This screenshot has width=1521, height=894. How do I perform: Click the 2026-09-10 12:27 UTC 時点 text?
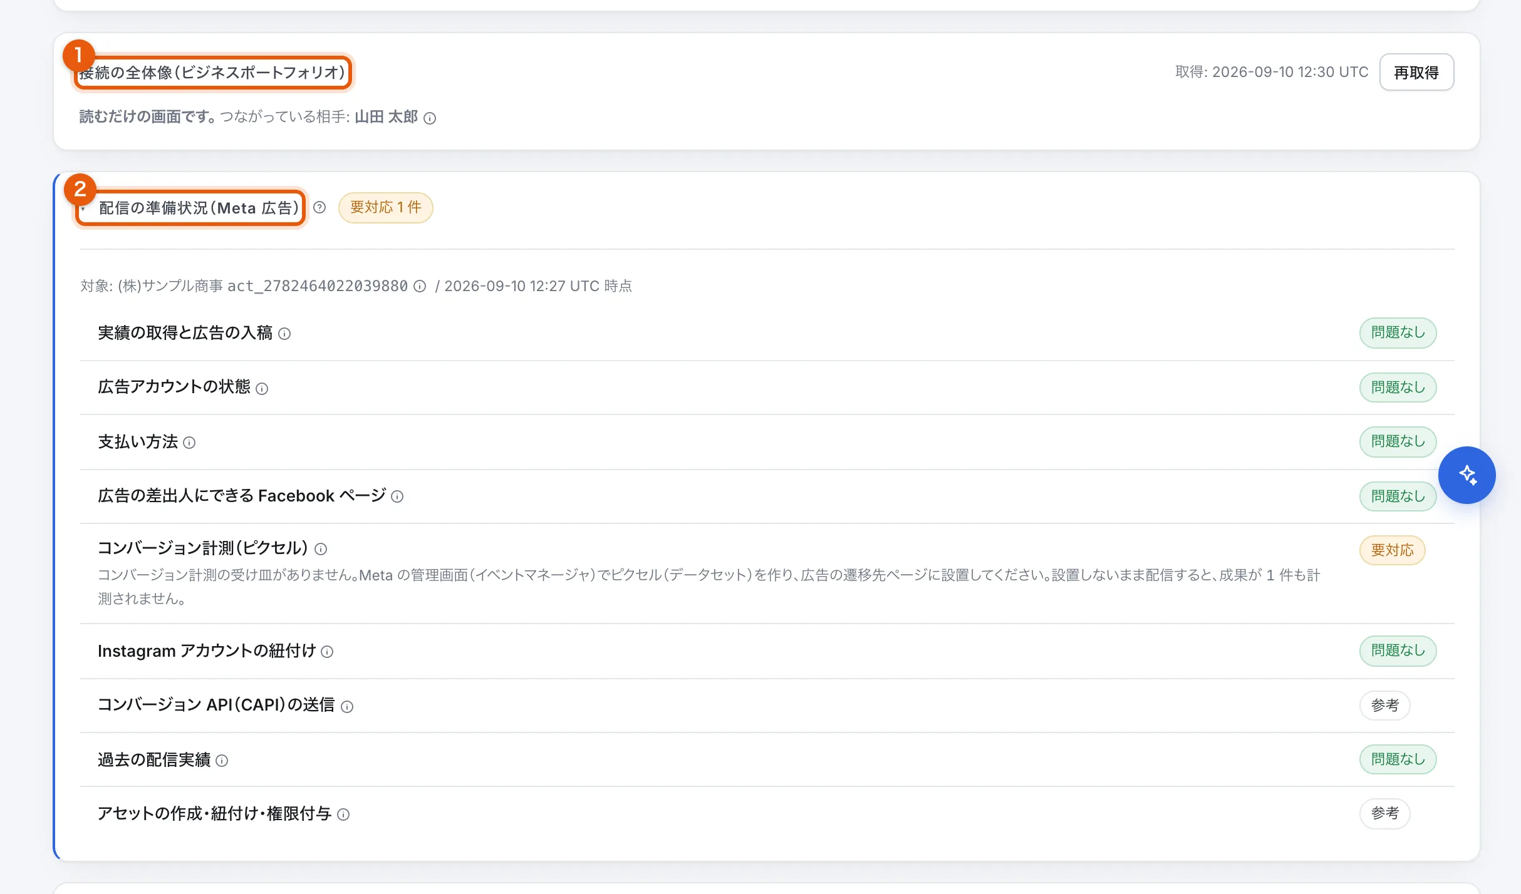pyautogui.click(x=538, y=286)
